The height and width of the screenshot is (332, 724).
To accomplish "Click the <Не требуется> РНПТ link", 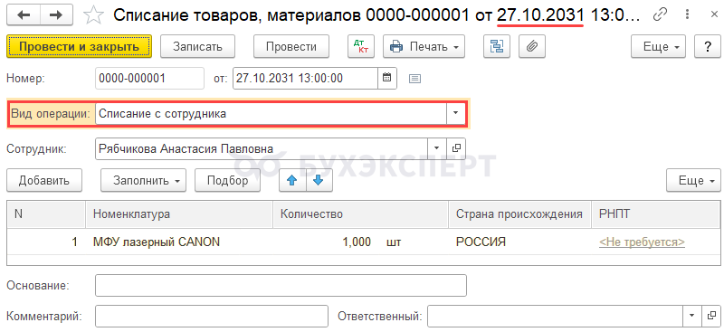I will click(x=642, y=242).
